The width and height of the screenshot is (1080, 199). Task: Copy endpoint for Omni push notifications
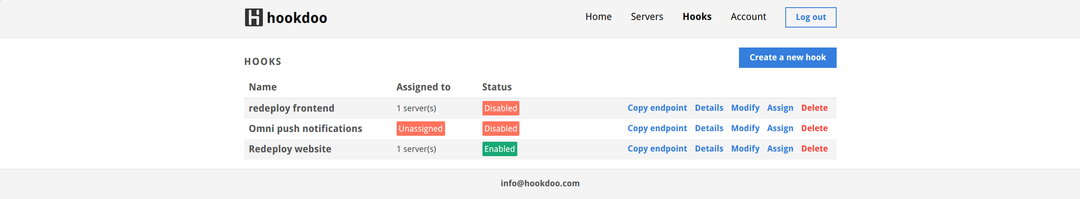click(x=657, y=129)
